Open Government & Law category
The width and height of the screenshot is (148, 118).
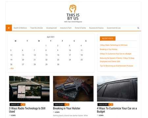[114, 28]
